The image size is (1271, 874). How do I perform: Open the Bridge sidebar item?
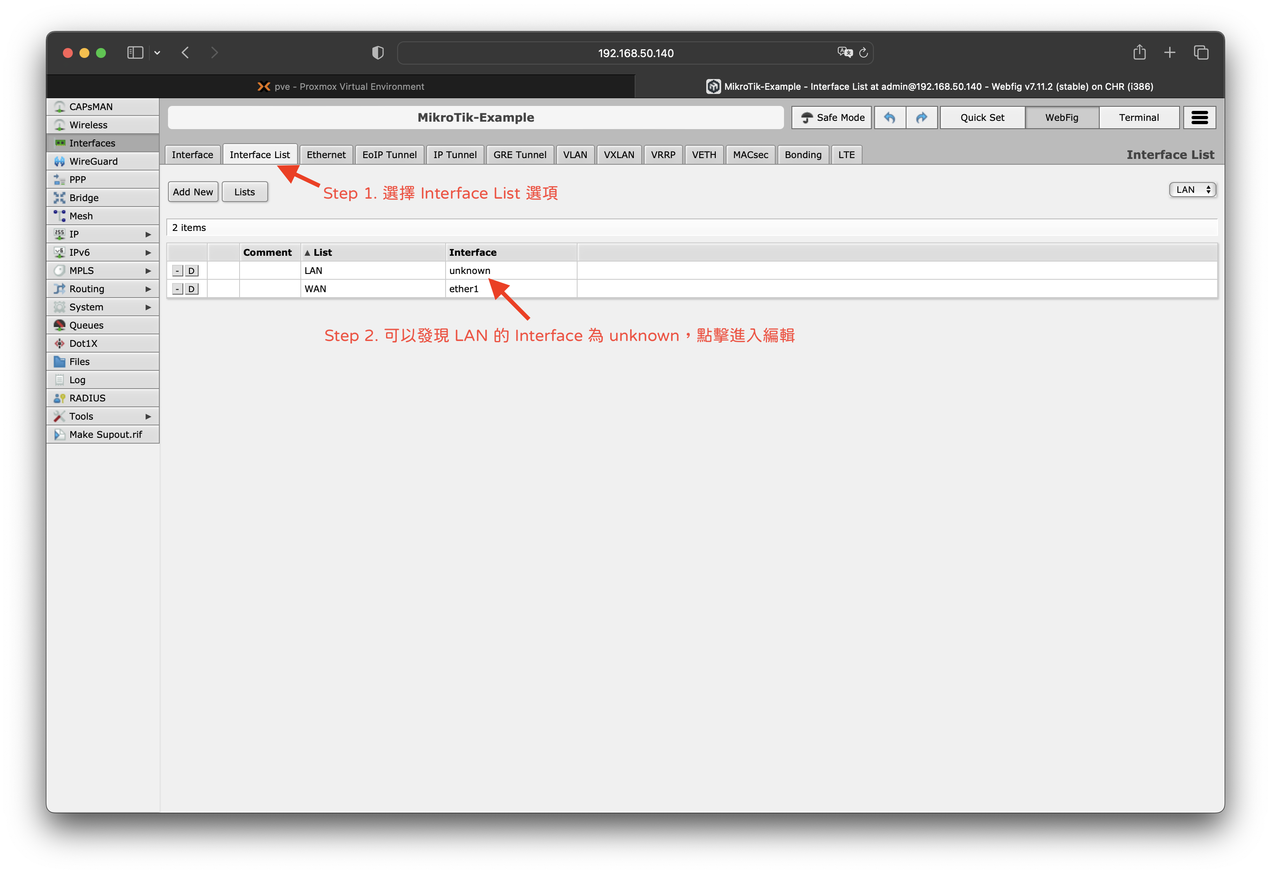pos(84,198)
